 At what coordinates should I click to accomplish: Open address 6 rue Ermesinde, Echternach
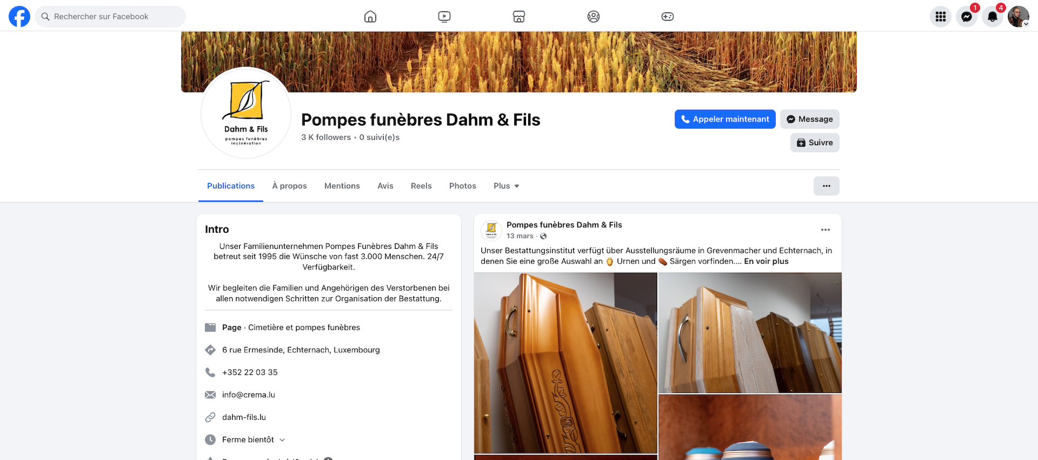tap(301, 350)
